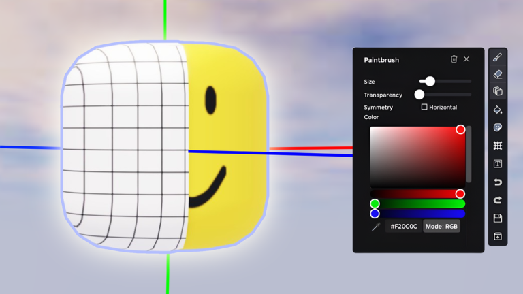Click the import box icon at toolbar bottom
523x294 pixels.
coord(497,236)
